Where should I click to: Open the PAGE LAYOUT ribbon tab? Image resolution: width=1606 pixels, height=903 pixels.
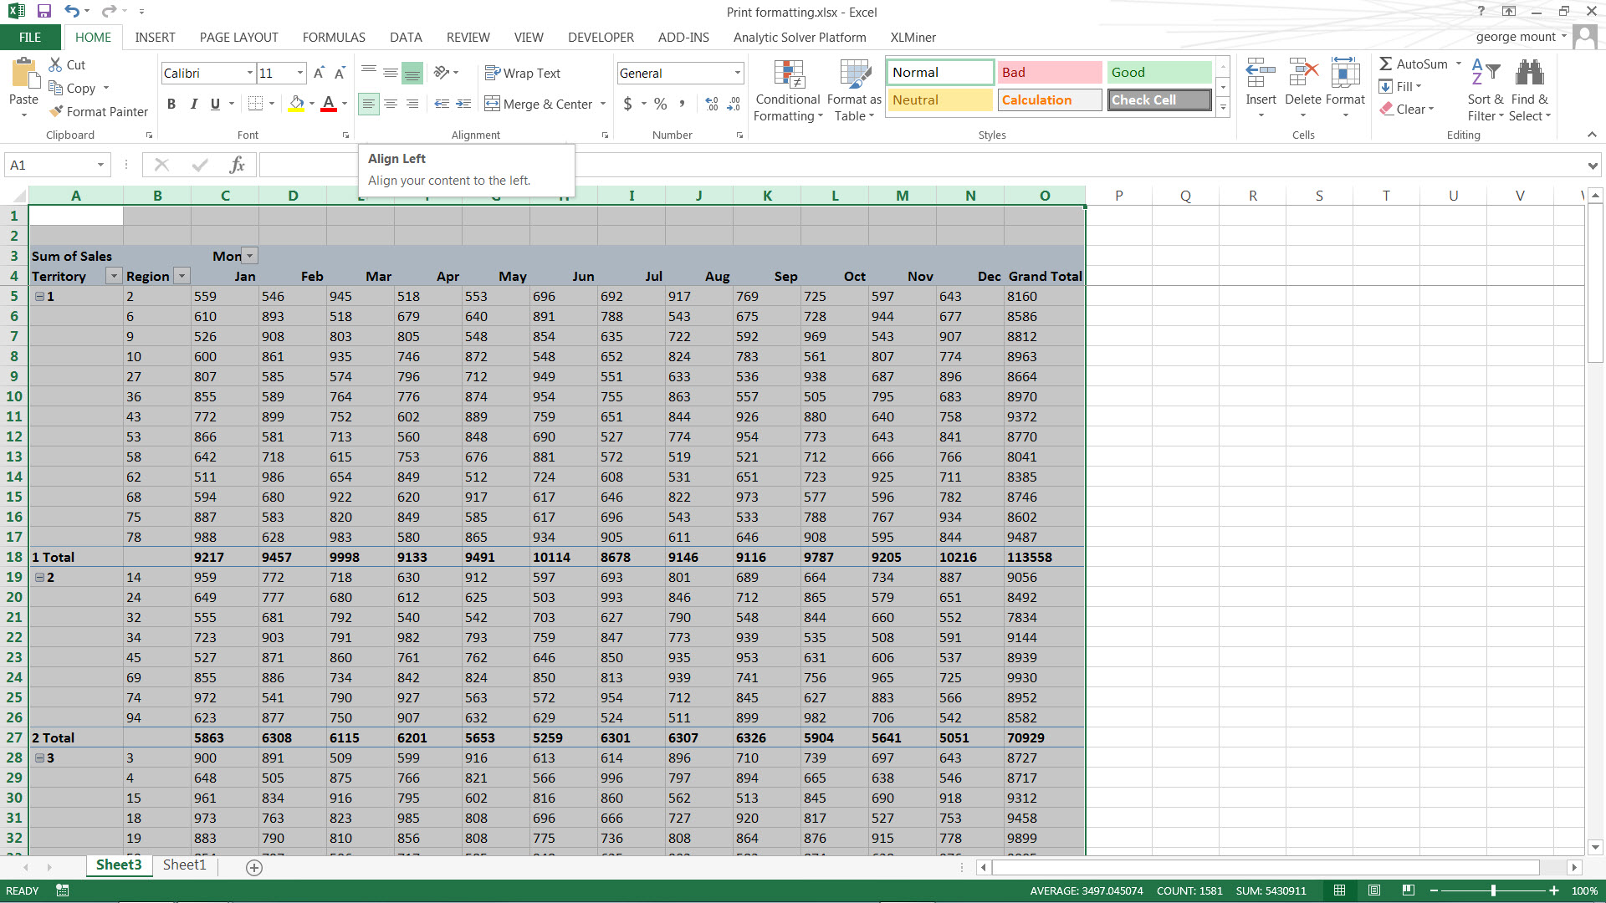pyautogui.click(x=238, y=38)
